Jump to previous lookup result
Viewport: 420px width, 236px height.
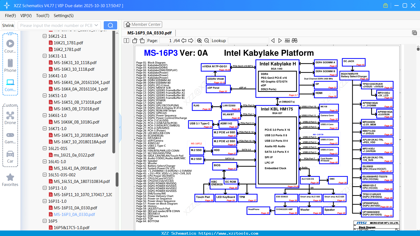point(273,41)
